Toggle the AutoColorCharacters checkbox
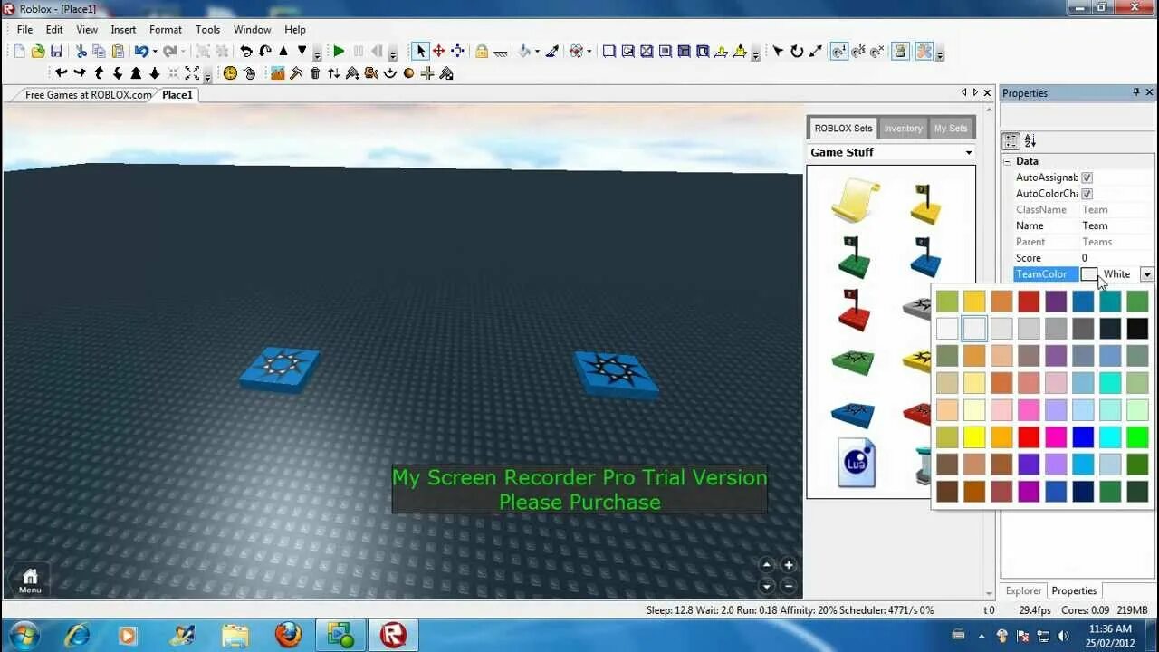 click(1087, 194)
